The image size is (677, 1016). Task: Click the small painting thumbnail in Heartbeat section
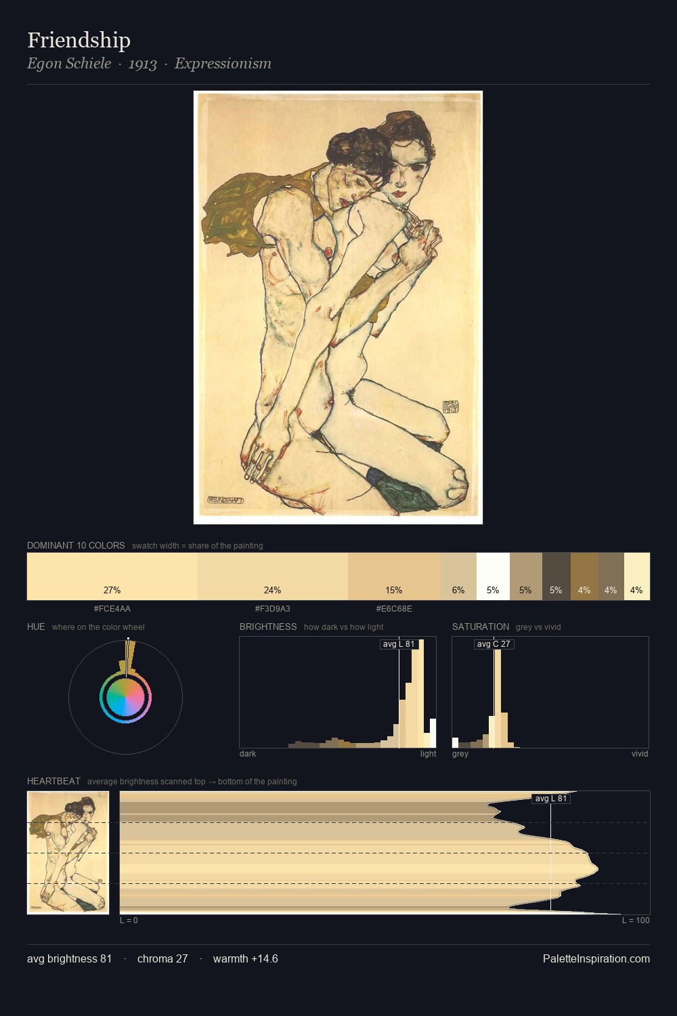click(68, 852)
